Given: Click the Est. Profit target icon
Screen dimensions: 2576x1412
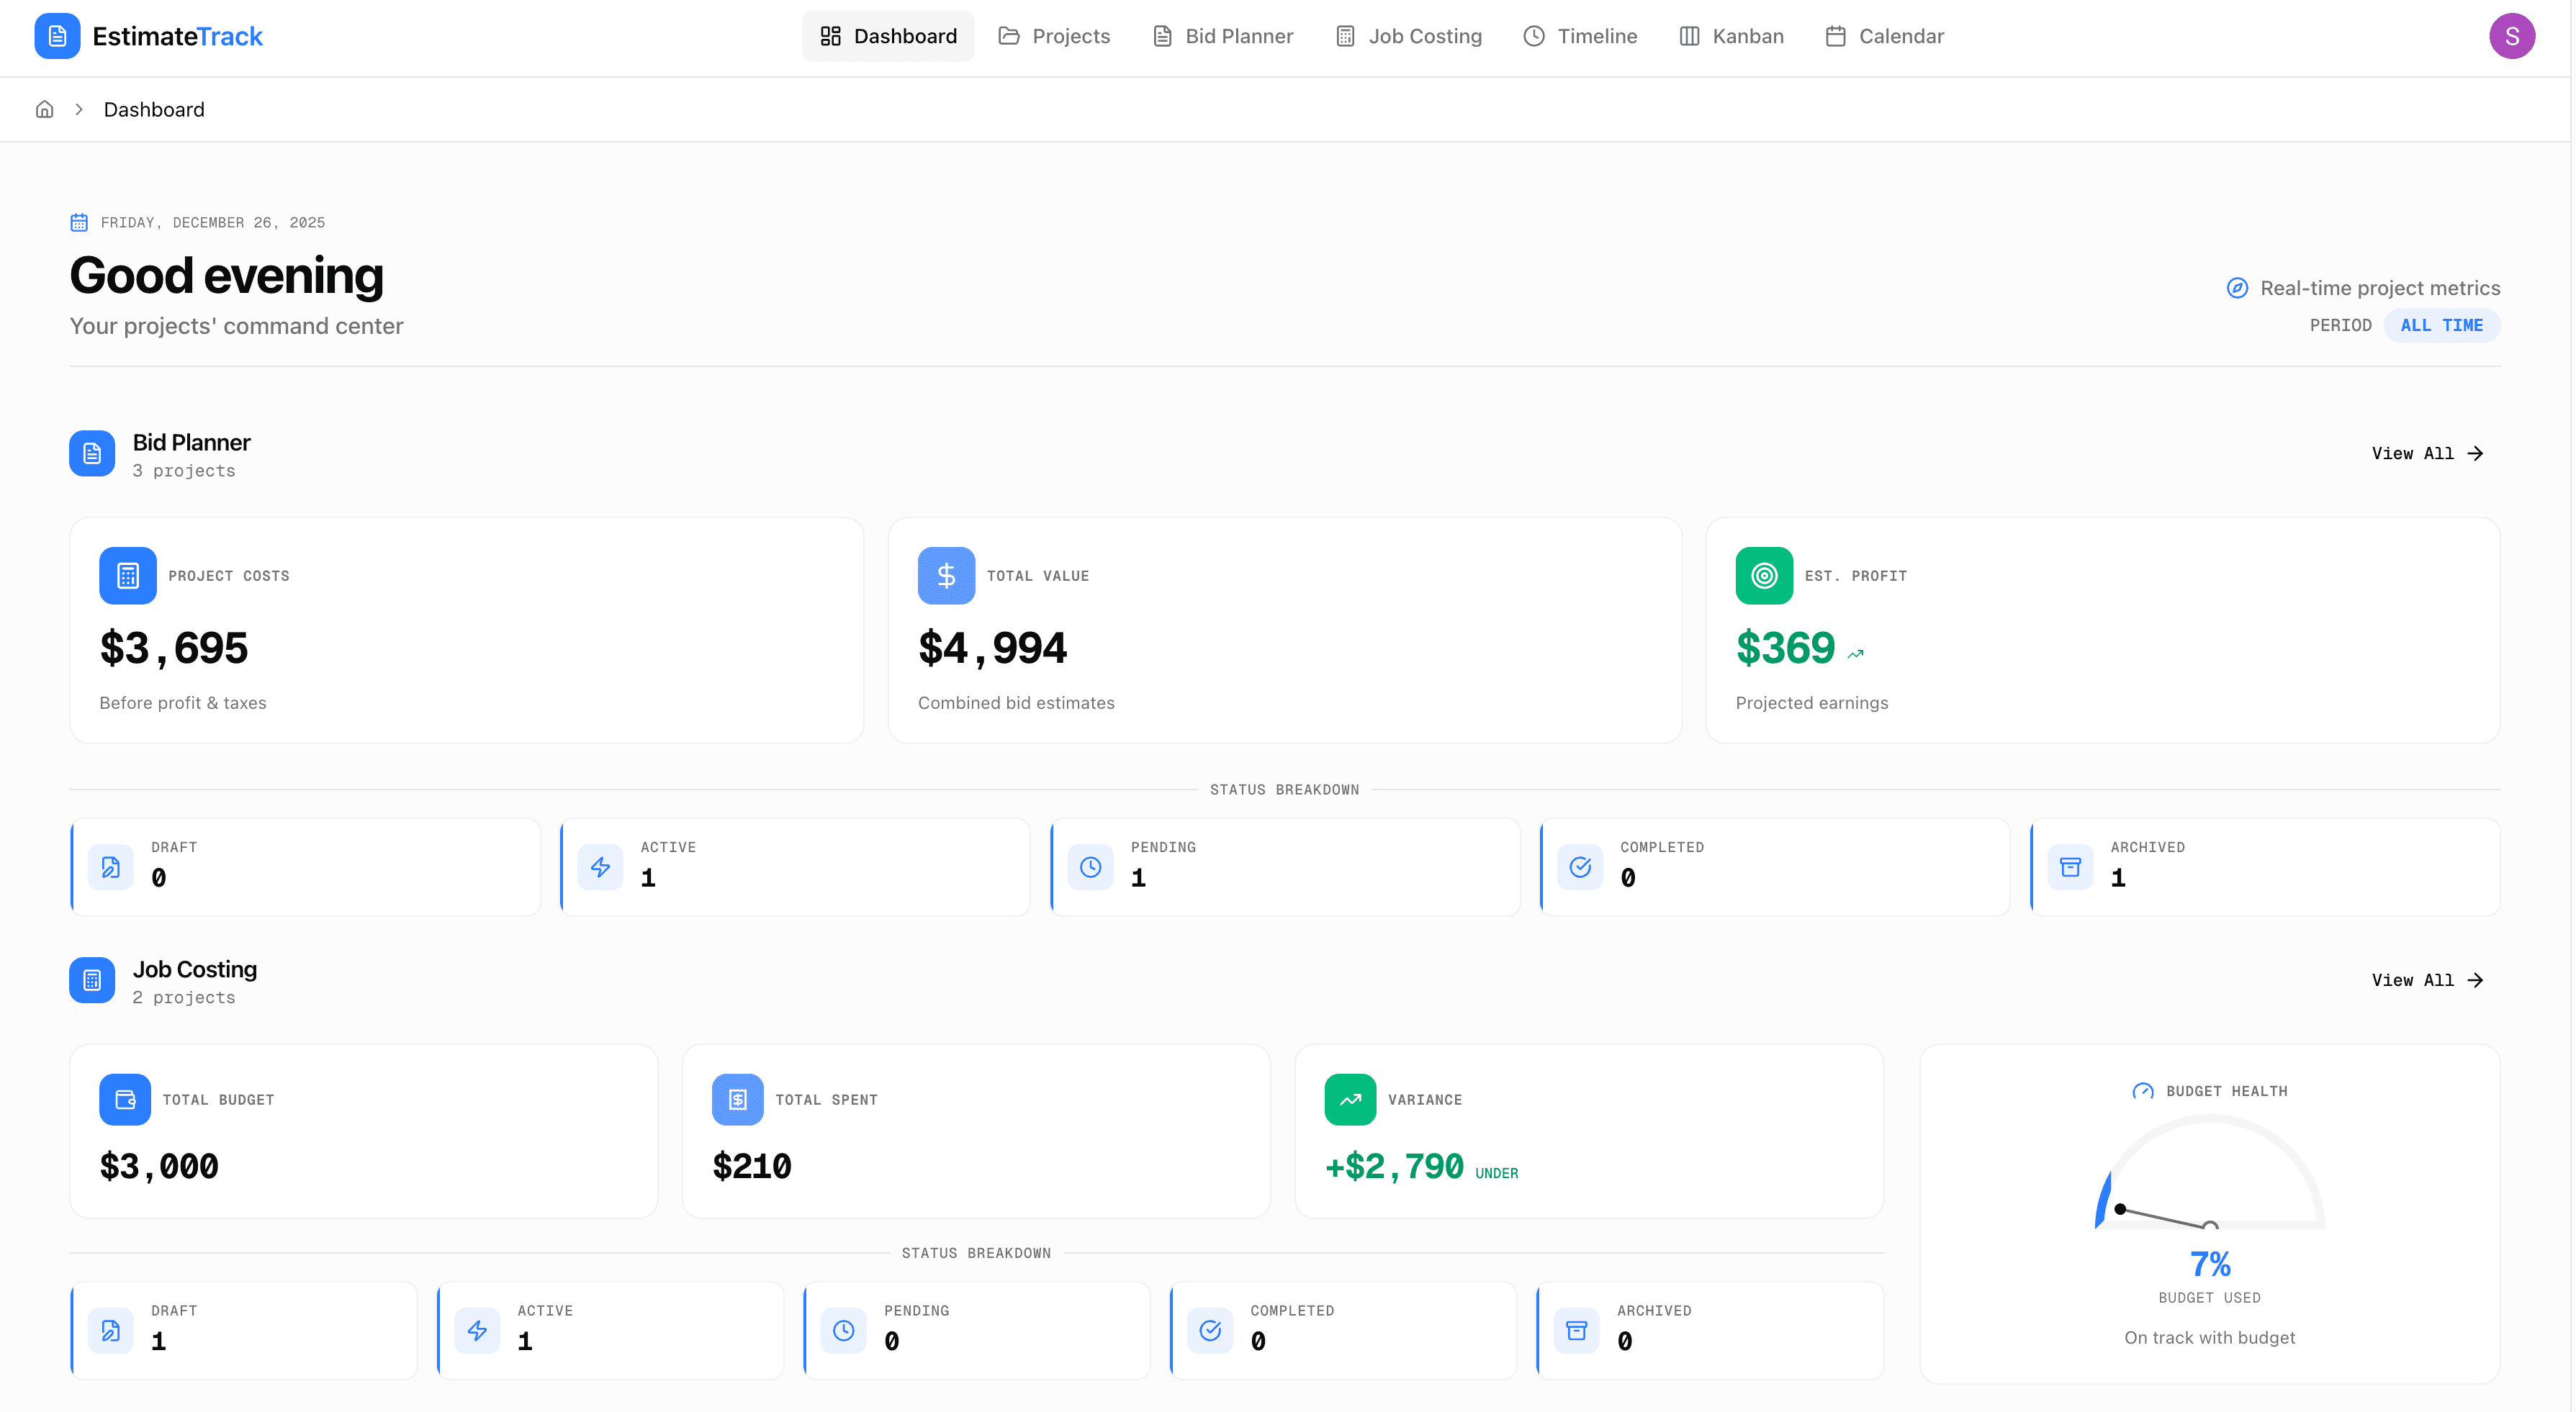Looking at the screenshot, I should (x=1763, y=574).
